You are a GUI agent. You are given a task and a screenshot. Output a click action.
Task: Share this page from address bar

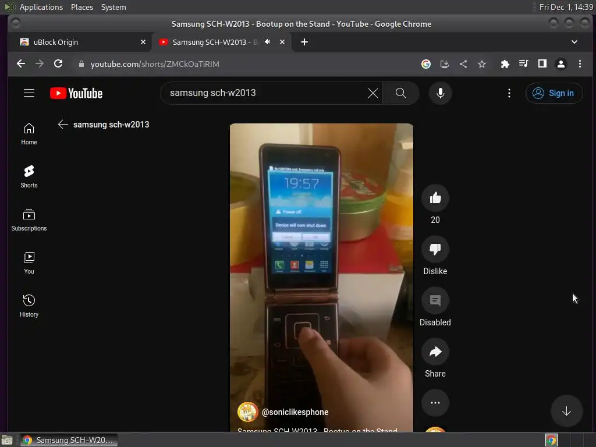[463, 64]
